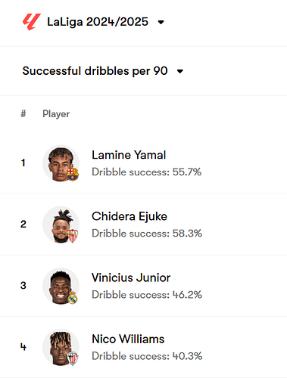The image size is (287, 378).
Task: Open Nico Williams' player photo
Action: tap(61, 348)
